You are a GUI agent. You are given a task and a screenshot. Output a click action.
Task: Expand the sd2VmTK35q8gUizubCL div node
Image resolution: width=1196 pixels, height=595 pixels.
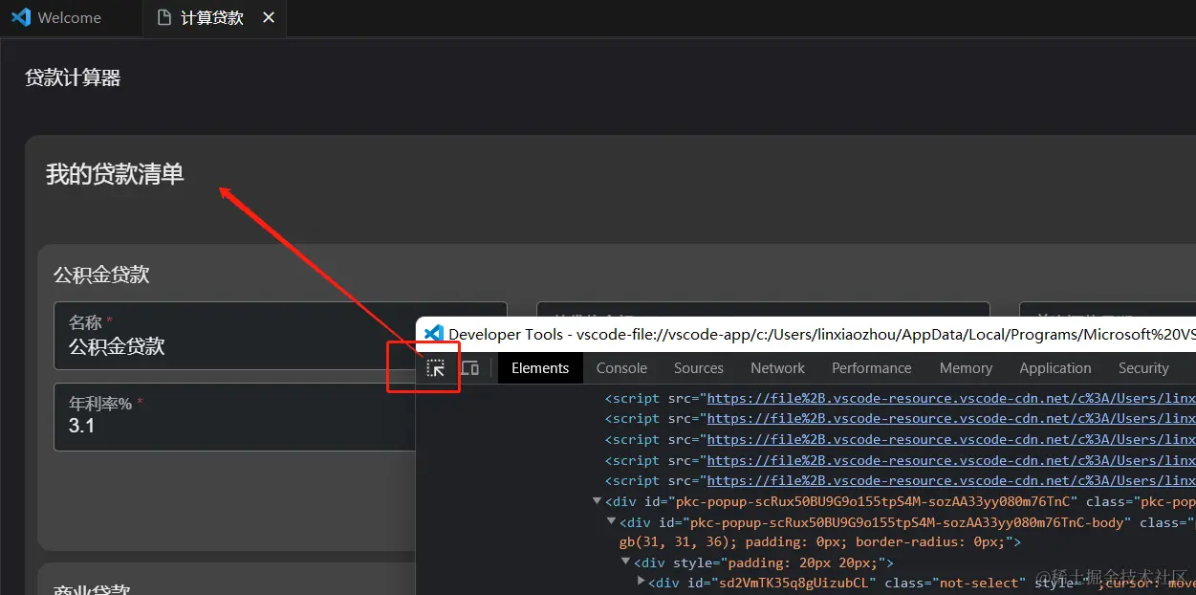click(x=641, y=582)
